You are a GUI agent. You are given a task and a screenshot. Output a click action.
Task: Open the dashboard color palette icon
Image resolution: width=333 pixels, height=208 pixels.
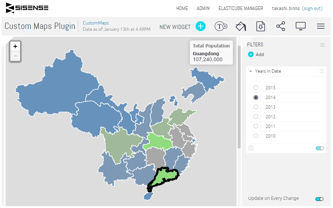(241, 26)
